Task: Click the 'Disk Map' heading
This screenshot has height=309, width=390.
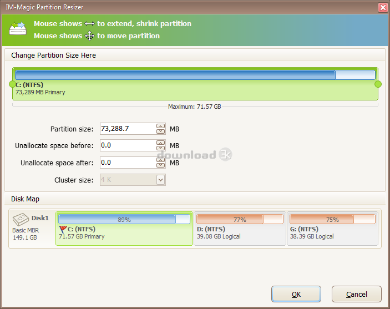Action: click(x=25, y=199)
